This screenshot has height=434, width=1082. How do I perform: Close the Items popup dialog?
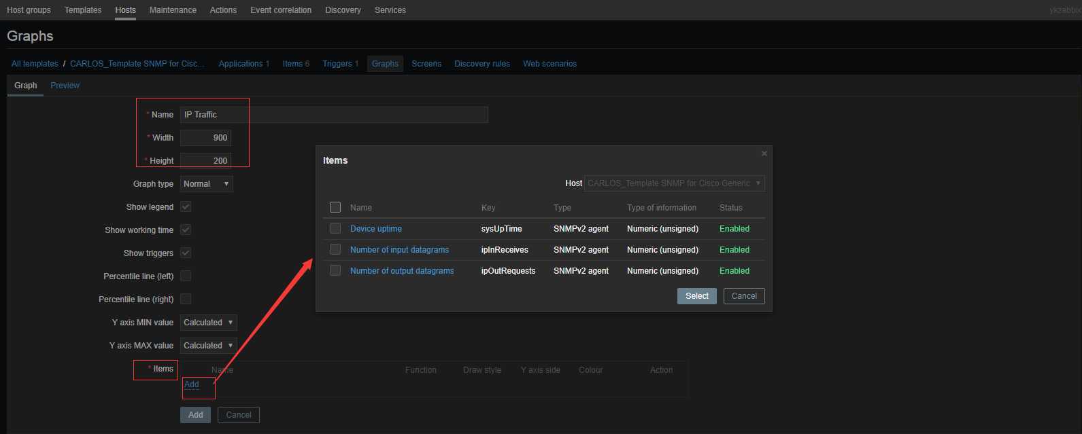click(x=764, y=153)
